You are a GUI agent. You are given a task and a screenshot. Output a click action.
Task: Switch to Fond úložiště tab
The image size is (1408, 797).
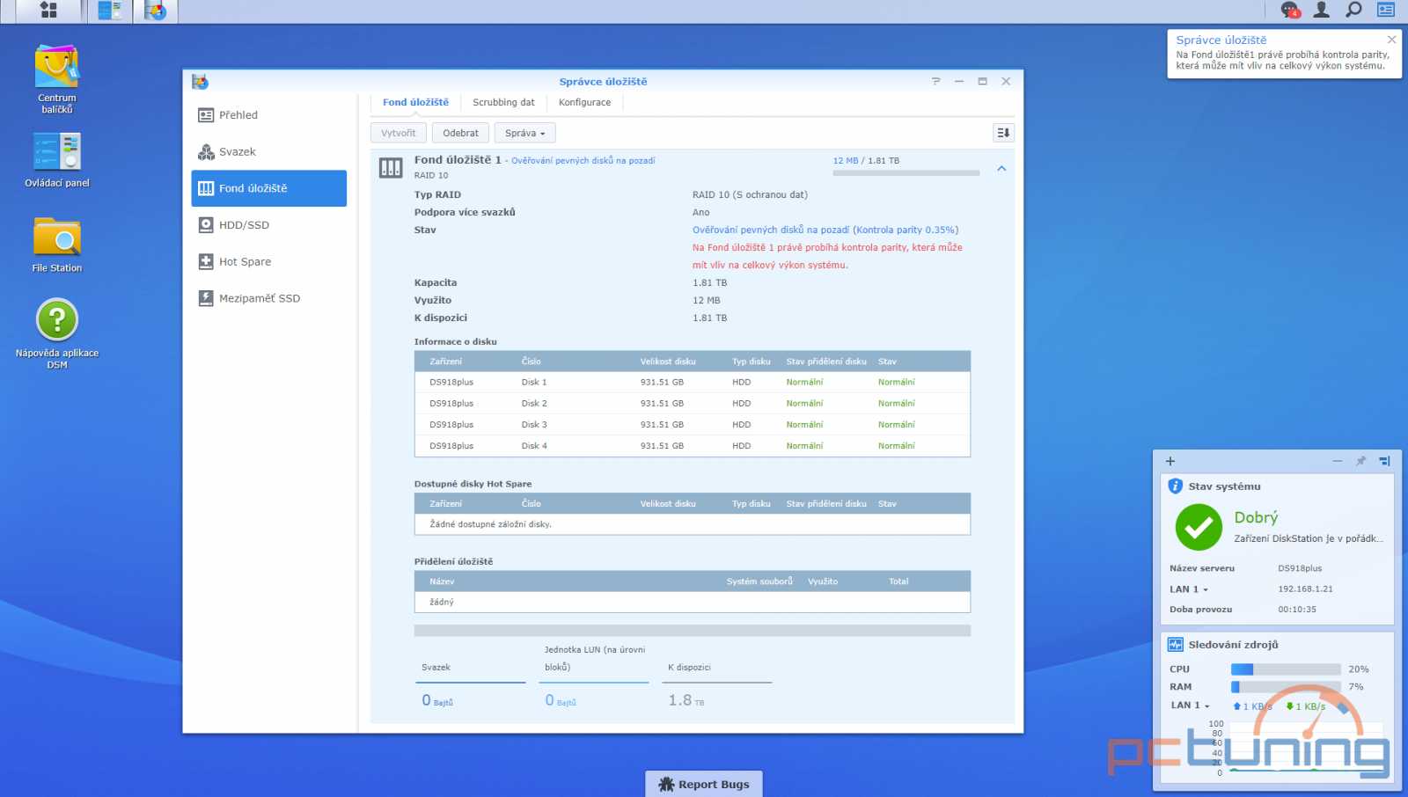pos(415,102)
